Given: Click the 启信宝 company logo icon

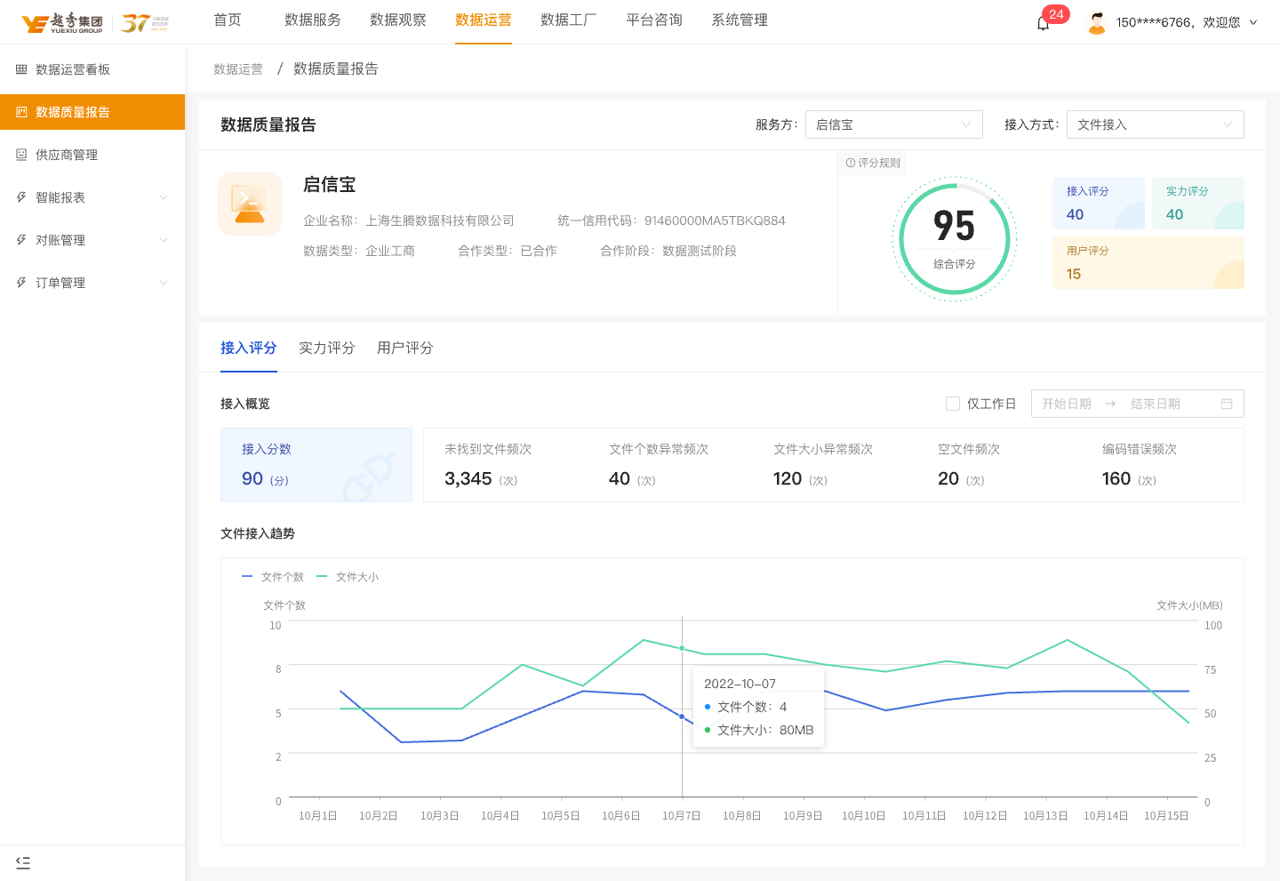Looking at the screenshot, I should [250, 204].
